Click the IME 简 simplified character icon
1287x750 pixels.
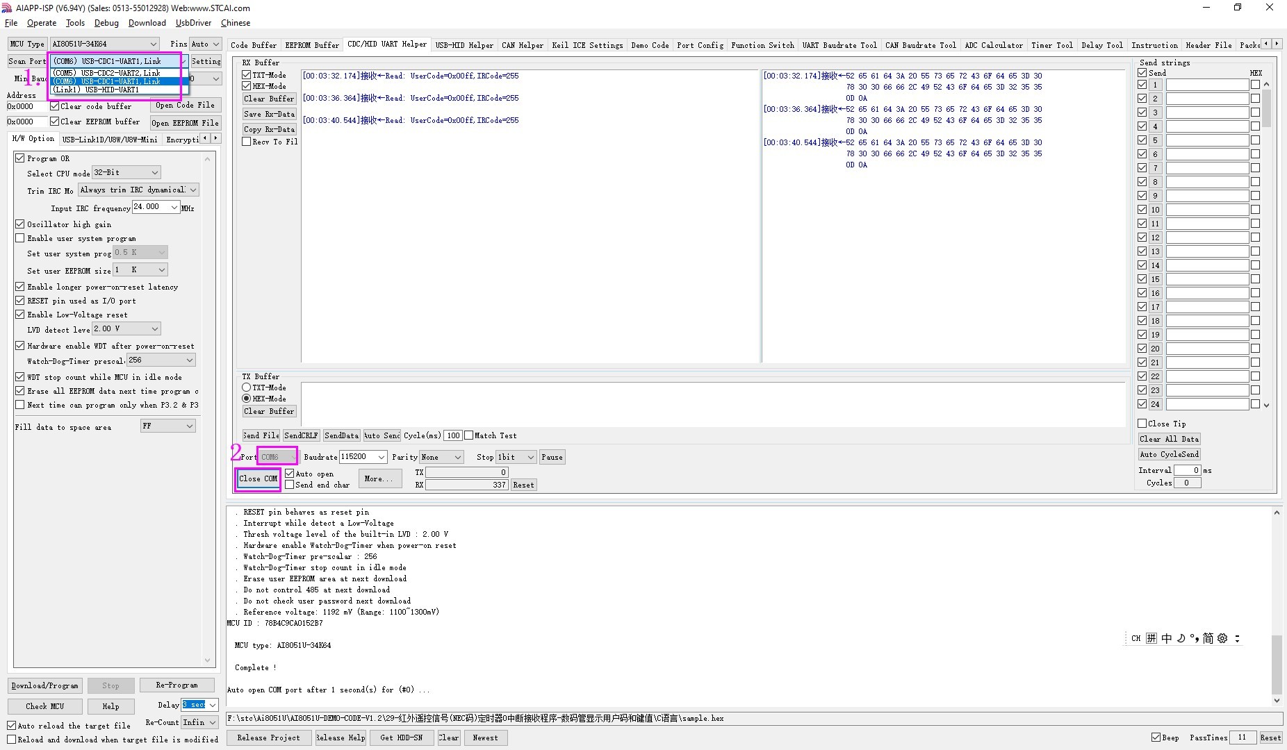coord(1208,638)
